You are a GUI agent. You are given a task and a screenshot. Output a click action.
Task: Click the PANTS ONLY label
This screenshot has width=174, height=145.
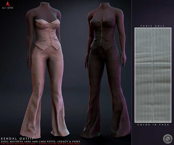click(x=152, y=26)
